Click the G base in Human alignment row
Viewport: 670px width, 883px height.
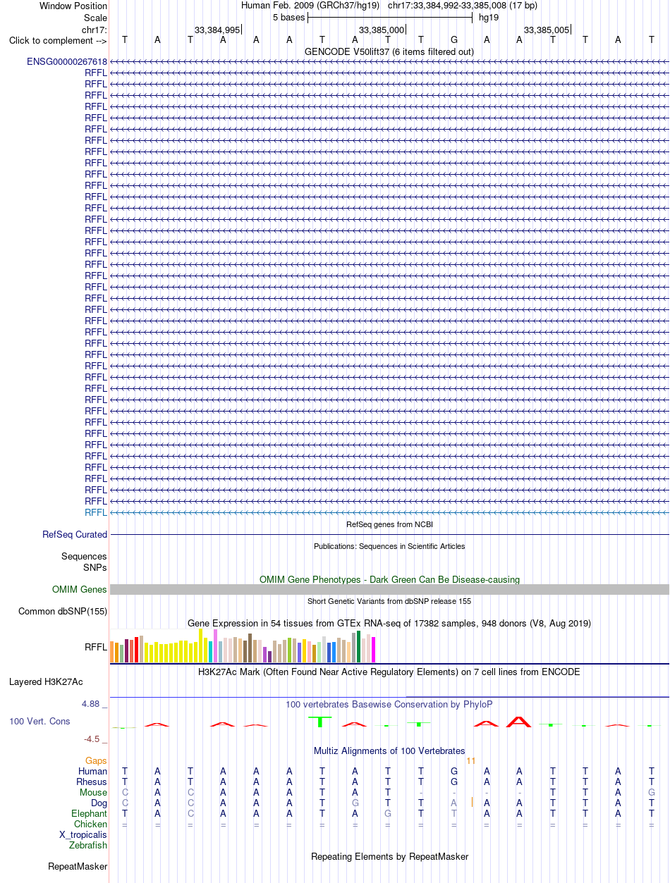(x=454, y=771)
